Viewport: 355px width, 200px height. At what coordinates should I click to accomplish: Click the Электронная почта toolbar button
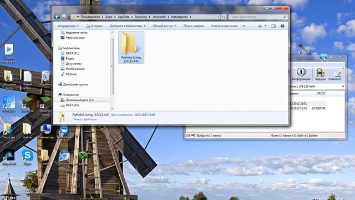coord(224,26)
